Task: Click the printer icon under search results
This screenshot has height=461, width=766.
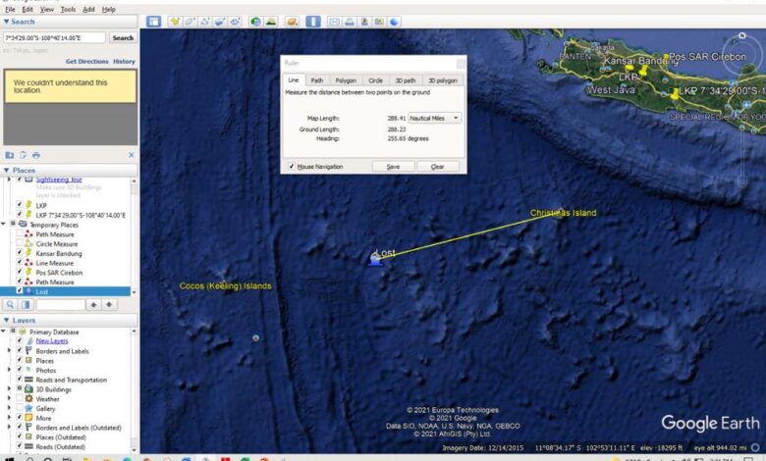Action: click(x=36, y=155)
